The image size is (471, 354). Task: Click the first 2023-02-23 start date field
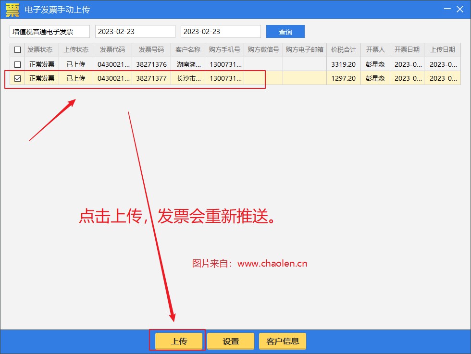pos(135,32)
